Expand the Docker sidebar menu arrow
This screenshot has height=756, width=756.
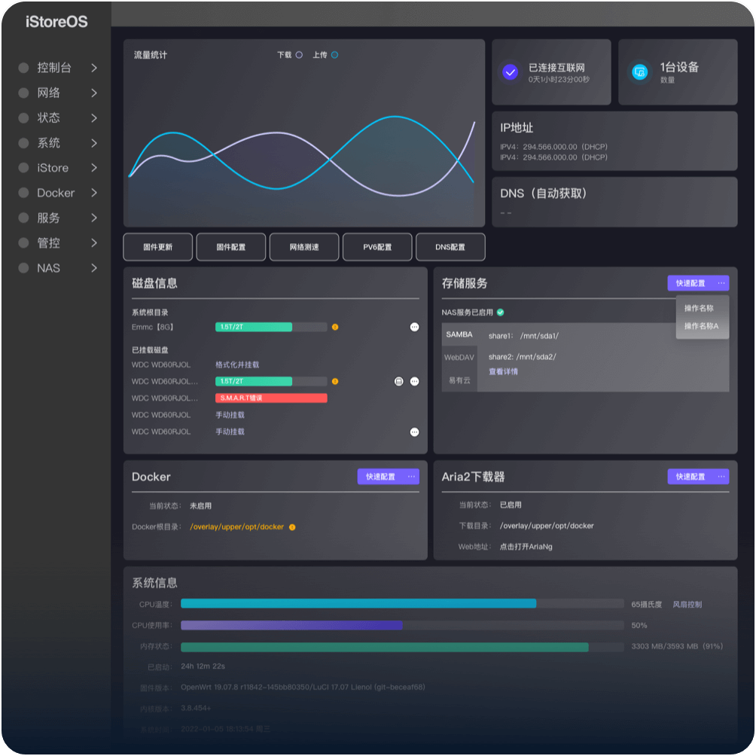coord(94,193)
